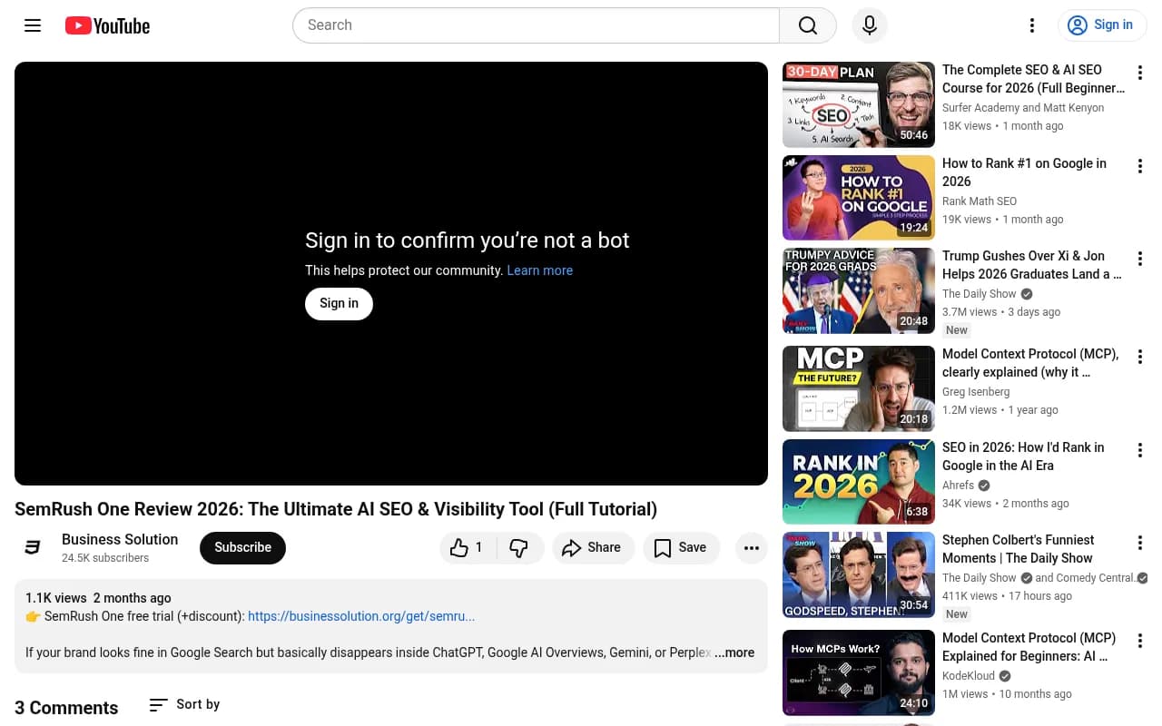Click the search magnifier button
Screen dimensions: 1162x726
808,25
